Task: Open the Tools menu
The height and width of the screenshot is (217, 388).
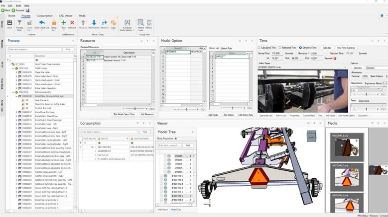Action: pos(18,5)
